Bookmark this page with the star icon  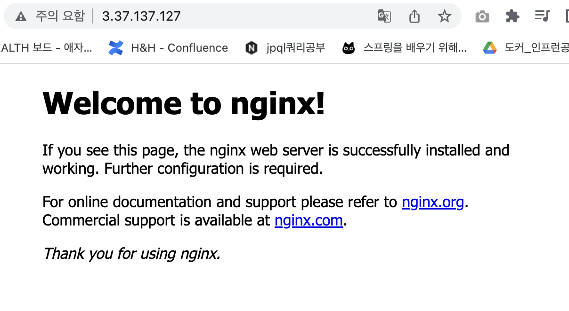[x=444, y=16]
